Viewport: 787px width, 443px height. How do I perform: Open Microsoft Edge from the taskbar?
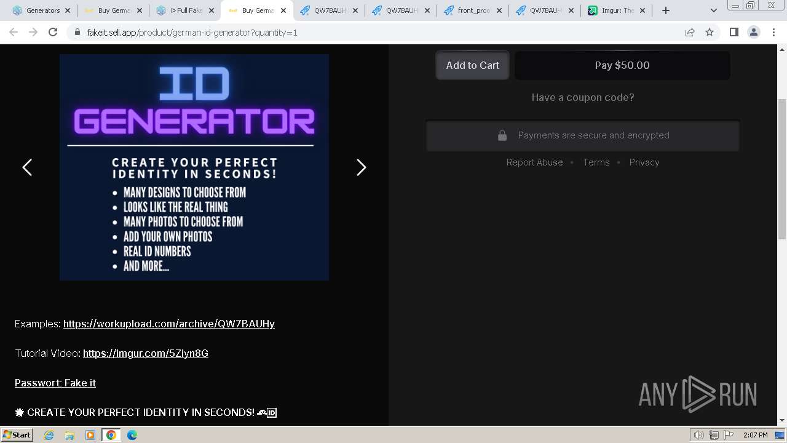point(132,435)
